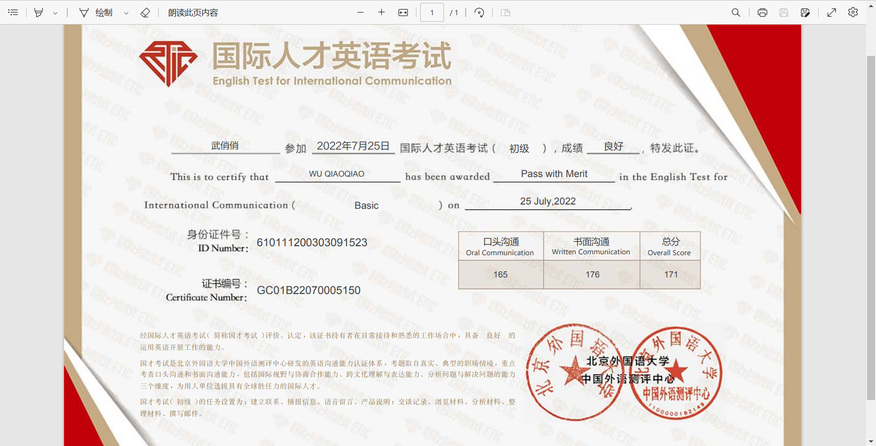Click the page number input field
Viewport: 876px width, 446px height.
pyautogui.click(x=432, y=12)
